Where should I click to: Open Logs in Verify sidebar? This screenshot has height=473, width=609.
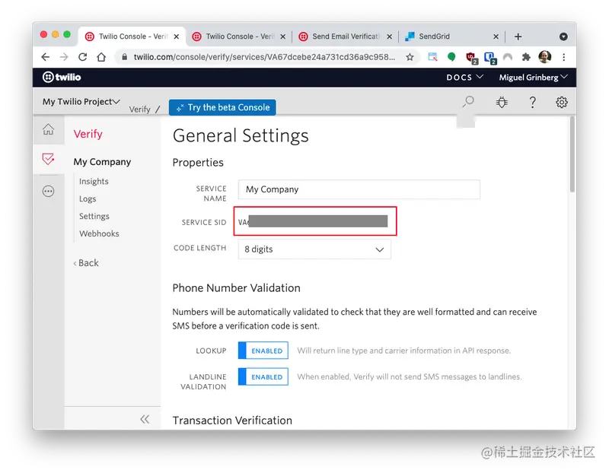[x=88, y=198]
